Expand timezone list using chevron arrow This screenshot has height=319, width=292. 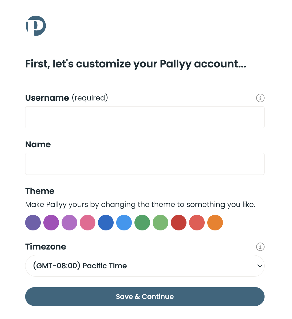pos(260,266)
